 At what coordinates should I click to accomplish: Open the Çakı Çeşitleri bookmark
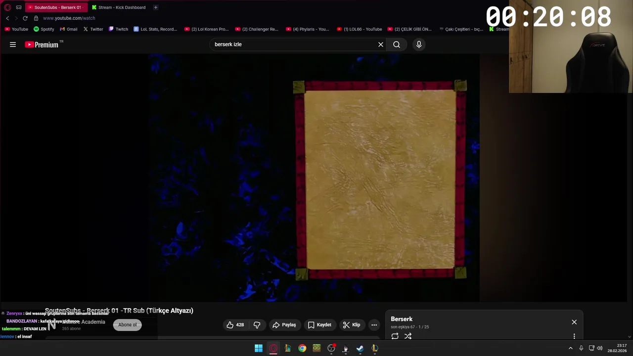click(461, 29)
